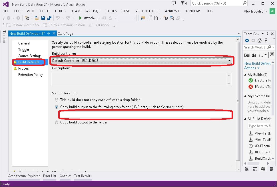Save the current build definition
The width and height of the screenshot is (277, 187).
(x=43, y=18)
